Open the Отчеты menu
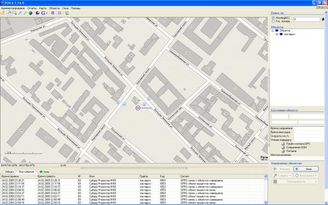The width and height of the screenshot is (328, 205). pyautogui.click(x=32, y=8)
